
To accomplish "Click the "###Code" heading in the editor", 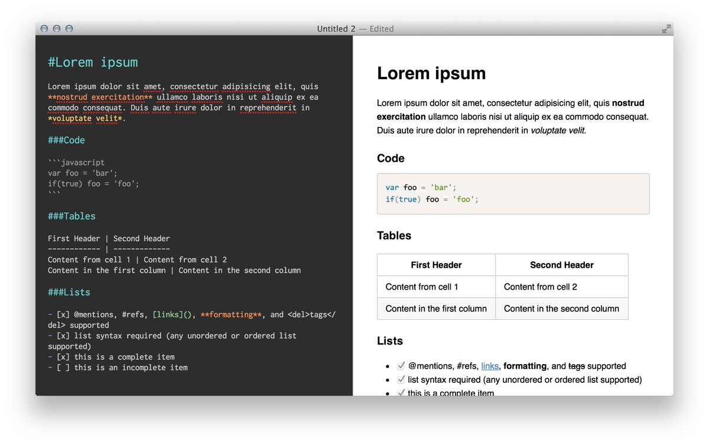I will (x=66, y=140).
